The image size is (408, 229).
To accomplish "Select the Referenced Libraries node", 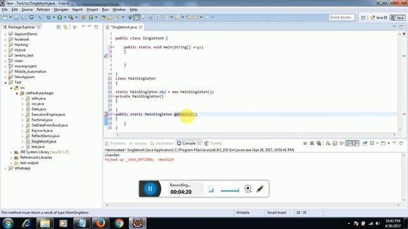I will click(x=36, y=158).
